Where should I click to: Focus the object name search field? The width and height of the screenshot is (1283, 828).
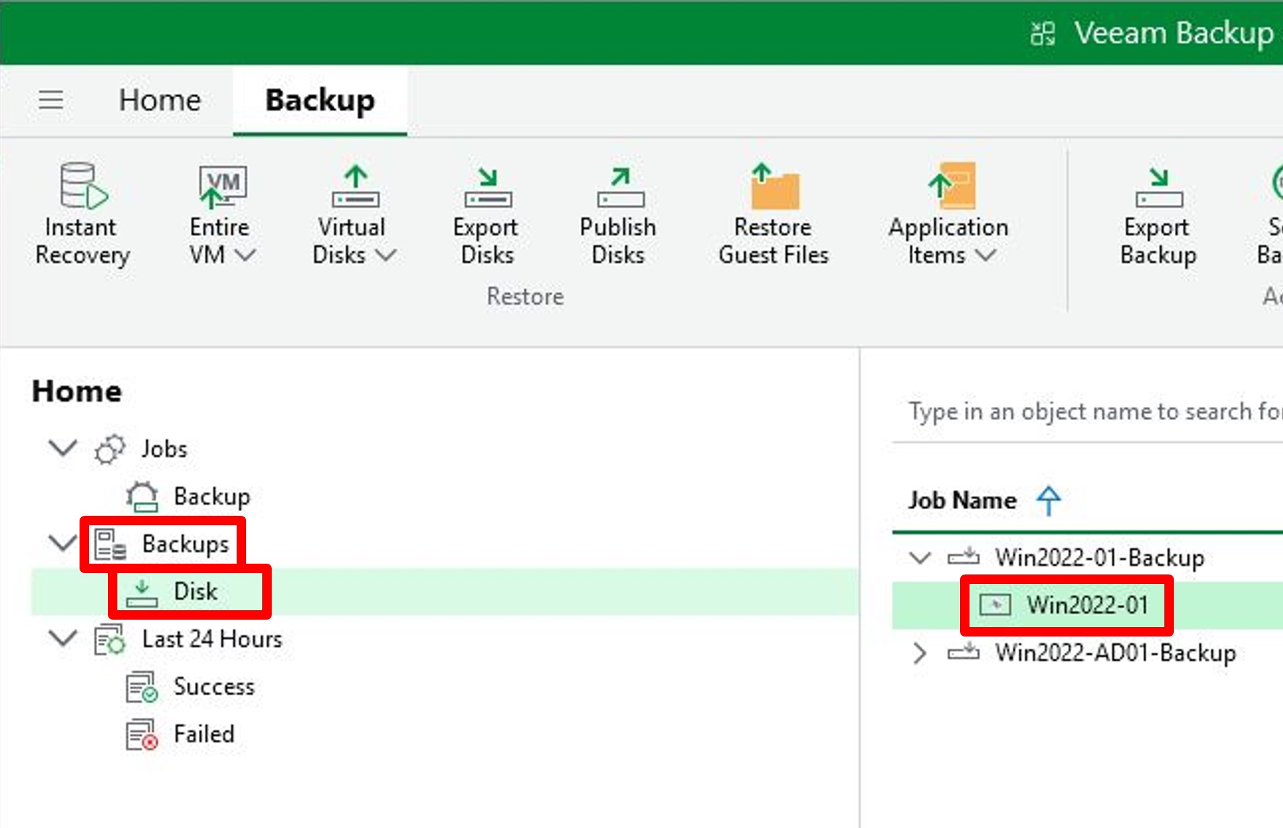(1087, 412)
